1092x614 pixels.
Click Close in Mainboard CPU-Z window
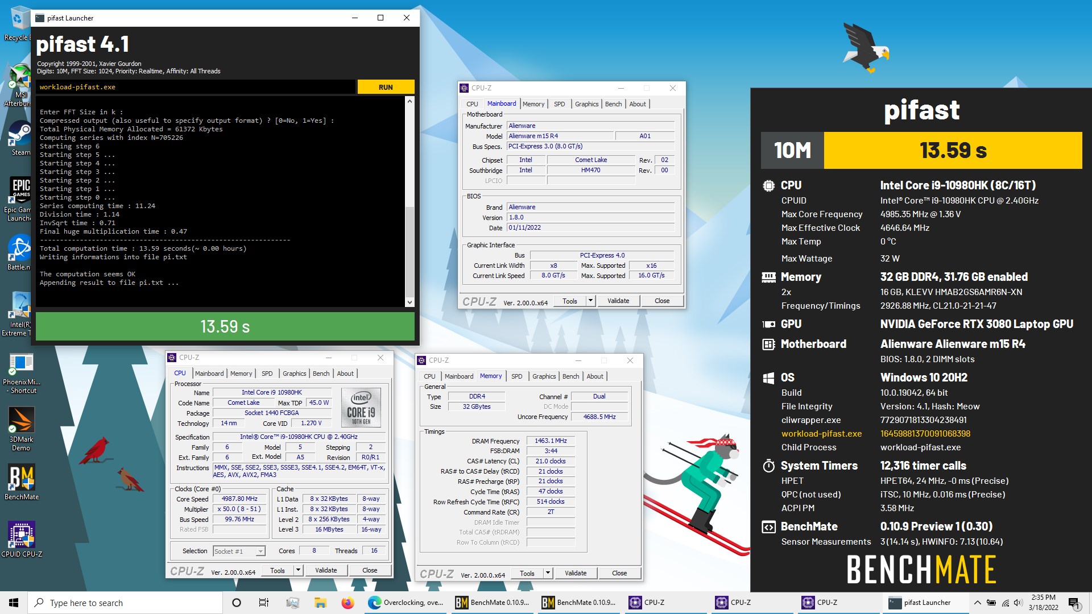pyautogui.click(x=662, y=301)
